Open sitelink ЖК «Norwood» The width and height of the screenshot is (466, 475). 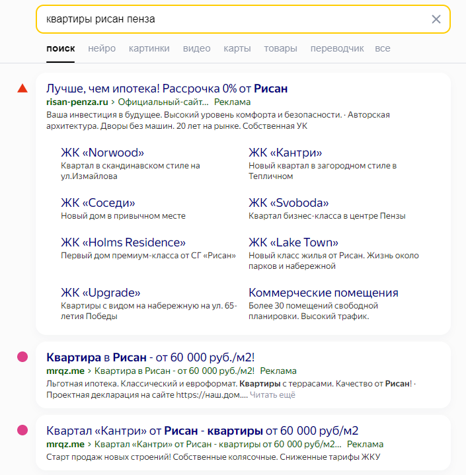click(x=102, y=153)
